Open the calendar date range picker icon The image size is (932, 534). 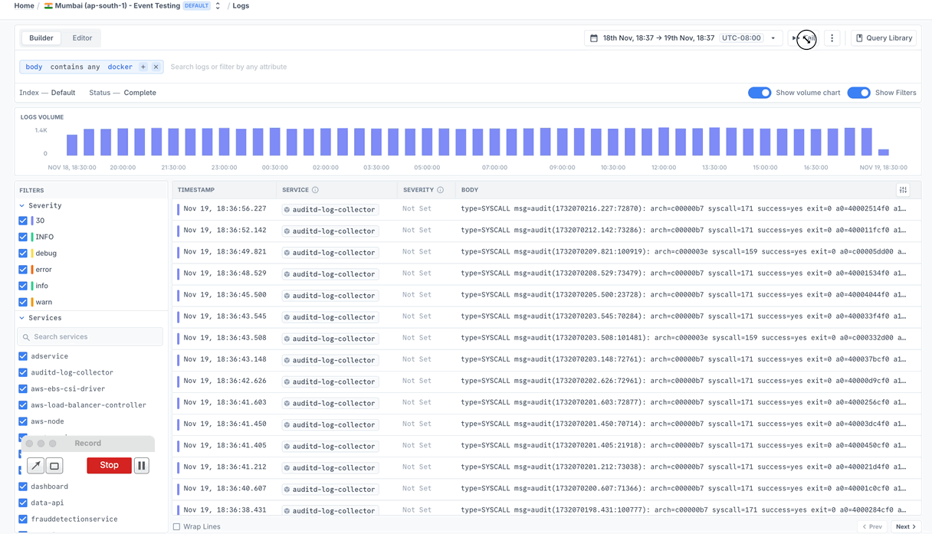[x=593, y=38]
